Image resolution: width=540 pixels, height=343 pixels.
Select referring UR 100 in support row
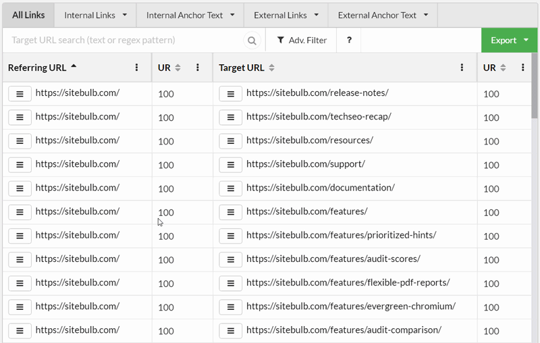166,165
